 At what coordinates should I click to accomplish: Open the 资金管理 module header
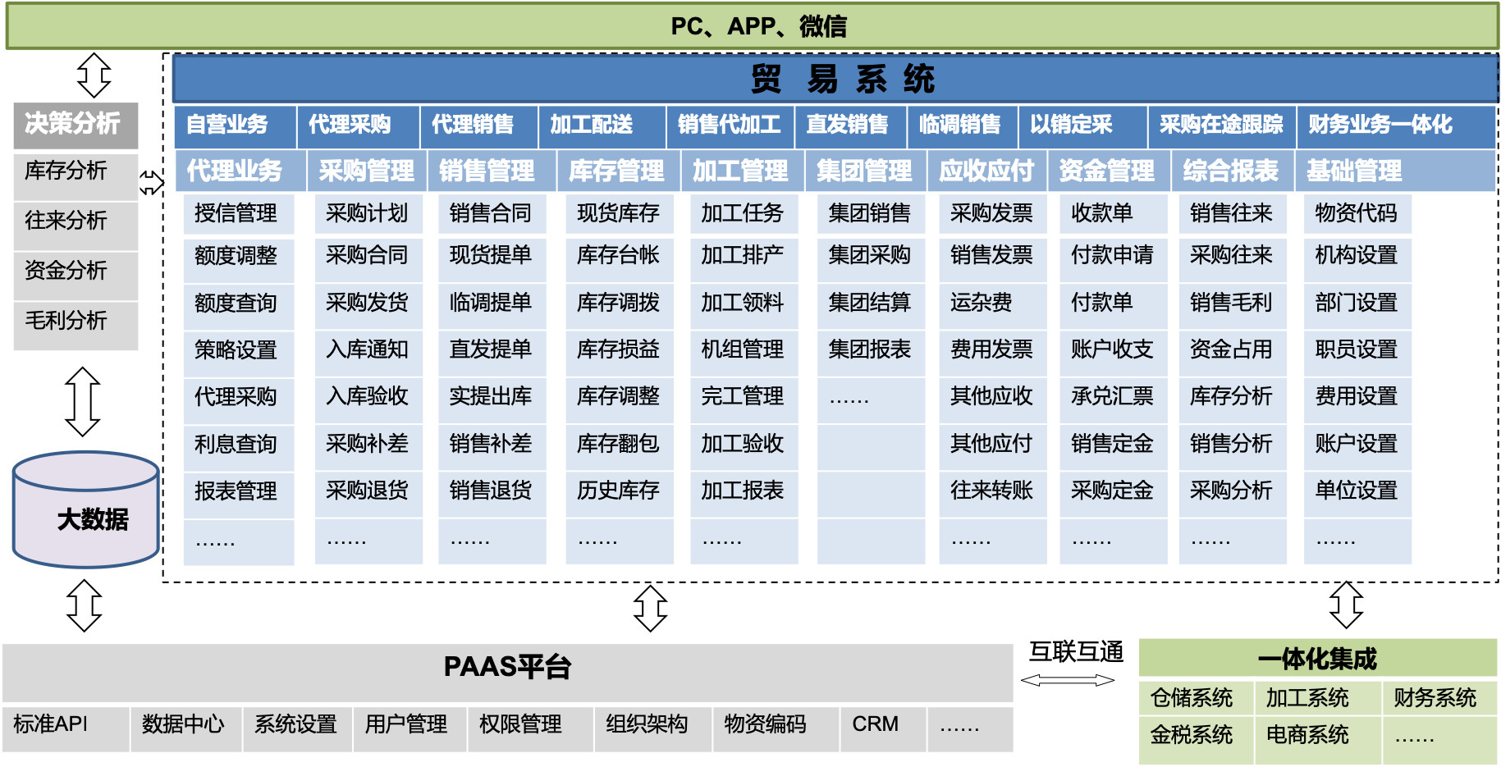[x=1106, y=171]
